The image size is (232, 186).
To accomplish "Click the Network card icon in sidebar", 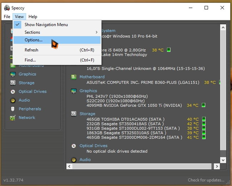I will coord(13,118).
